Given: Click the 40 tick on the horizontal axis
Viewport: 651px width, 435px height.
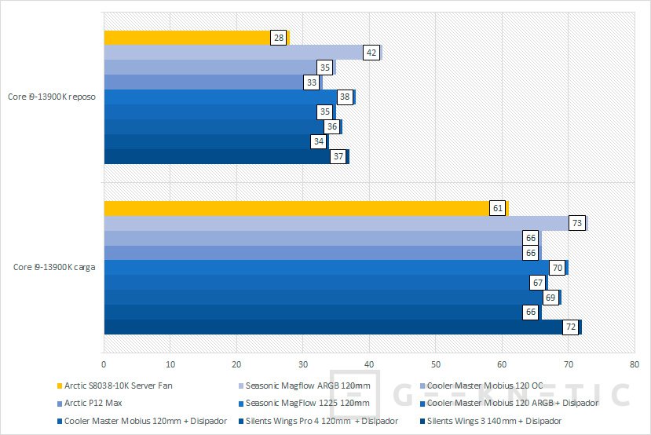Looking at the screenshot, I should pyautogui.click(x=369, y=364).
